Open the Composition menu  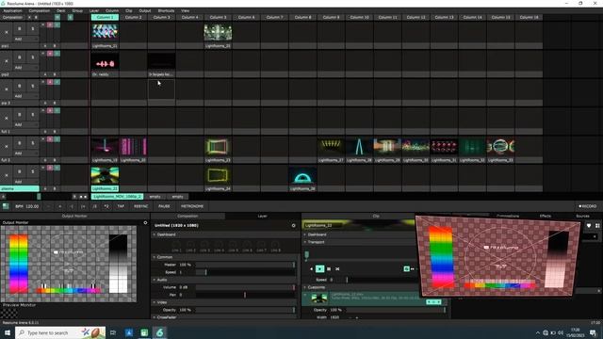pyautogui.click(x=40, y=10)
